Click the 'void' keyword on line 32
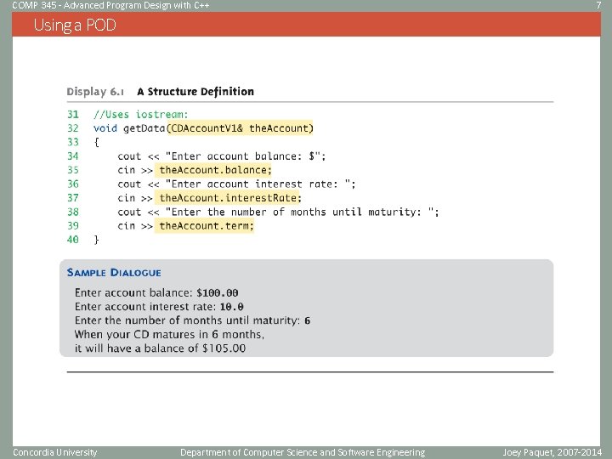 click(105, 128)
